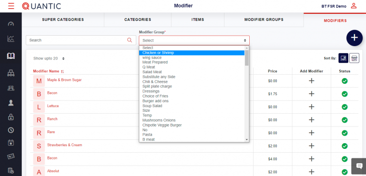The image size is (366, 176).
Task: Open the Maple & Brown Sugar modifier
Action: pos(64,80)
